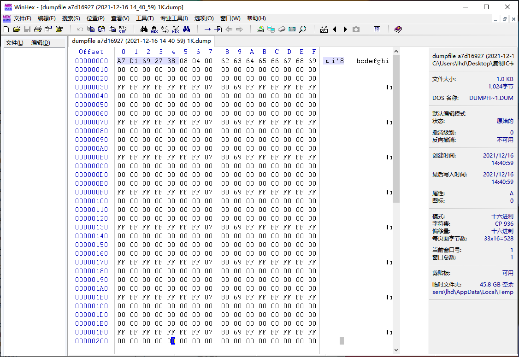Open the 窗口(W) menu
Image resolution: width=519 pixels, height=357 pixels.
(x=230, y=18)
